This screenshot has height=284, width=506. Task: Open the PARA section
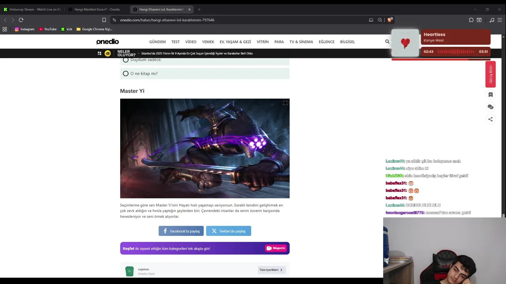(279, 41)
